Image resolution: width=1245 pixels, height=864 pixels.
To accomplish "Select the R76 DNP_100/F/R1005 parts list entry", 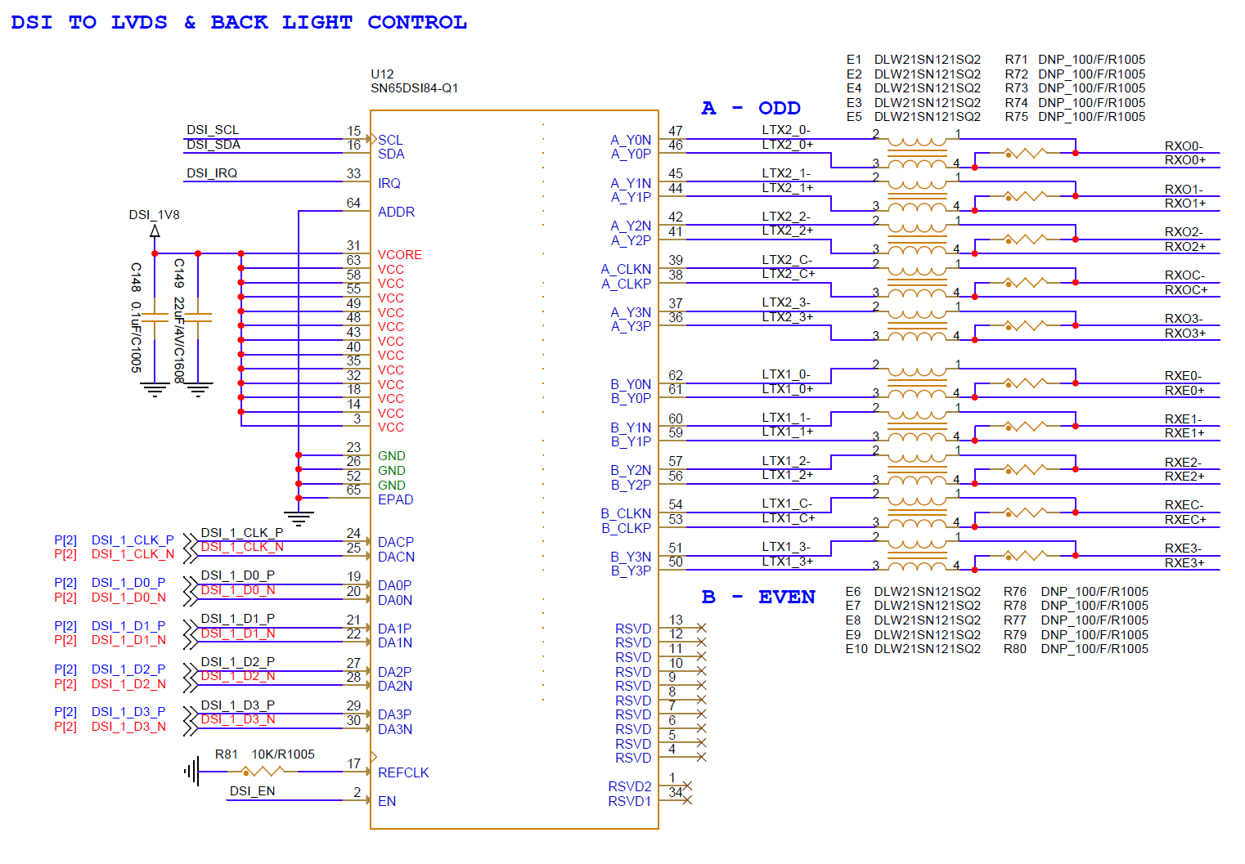I will tap(1076, 592).
